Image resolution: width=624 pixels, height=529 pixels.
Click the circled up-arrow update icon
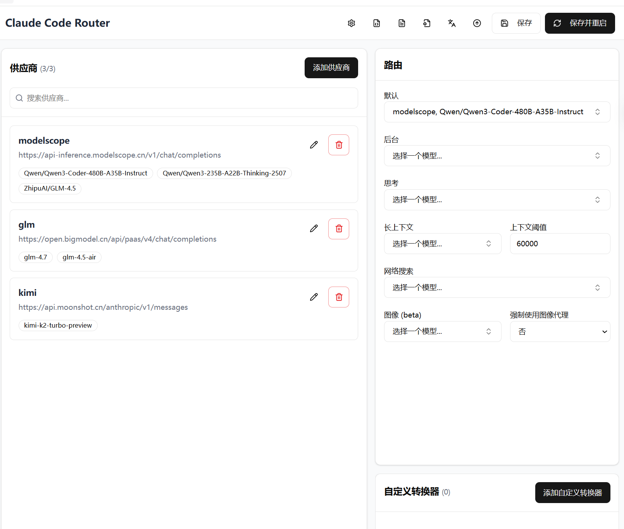pos(477,23)
